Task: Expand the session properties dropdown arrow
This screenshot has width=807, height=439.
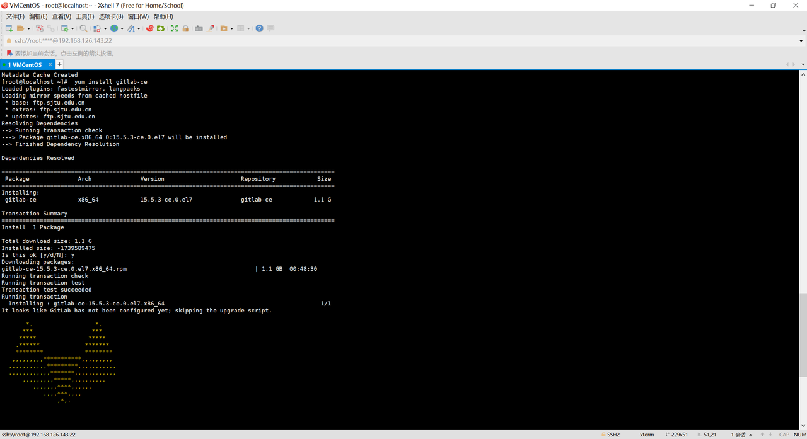Action: [73, 28]
